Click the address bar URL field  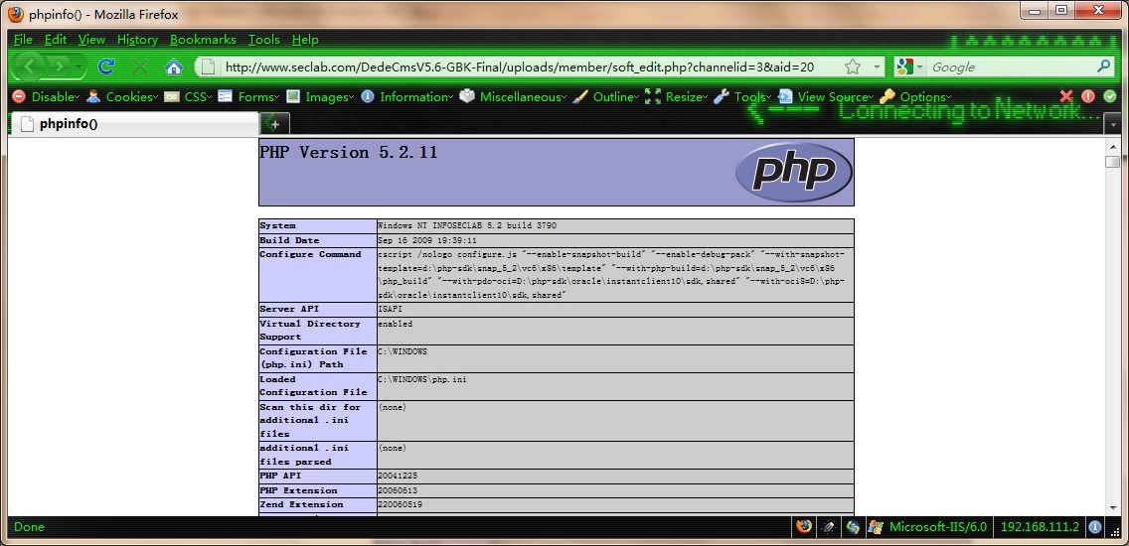click(x=519, y=67)
